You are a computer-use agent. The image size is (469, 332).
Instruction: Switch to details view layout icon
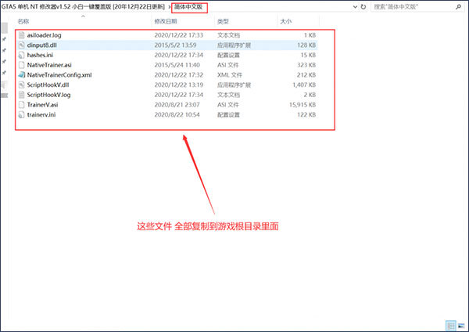pos(451,325)
